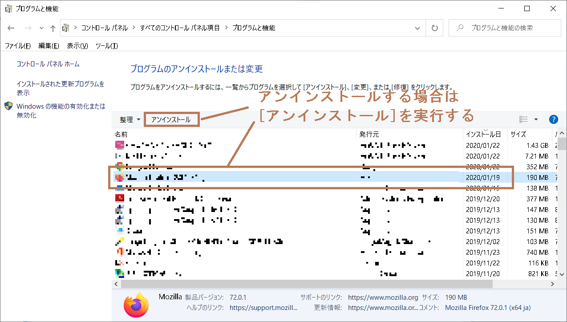Click the up-to-parent-folder arrow
This screenshot has height=322, width=567.
click(53, 28)
